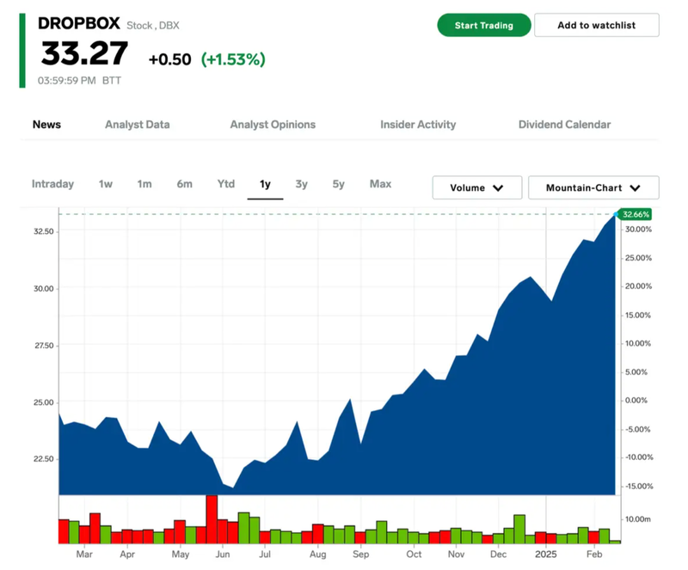Click the Start Trading button
This screenshot has height=570, width=688.
tap(483, 25)
